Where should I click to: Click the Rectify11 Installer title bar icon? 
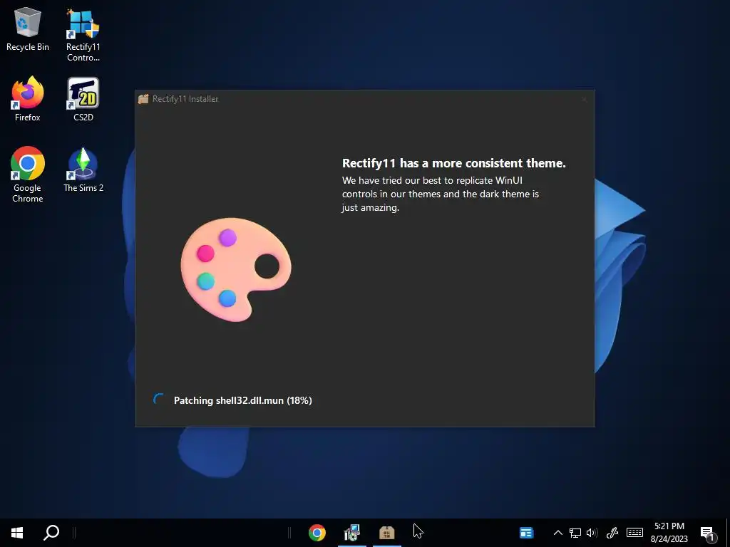(x=143, y=98)
